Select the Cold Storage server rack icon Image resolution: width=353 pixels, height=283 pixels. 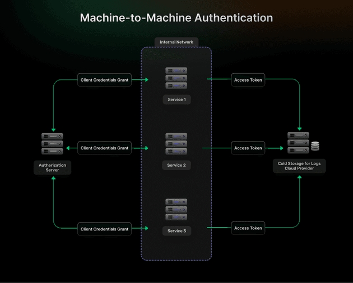click(298, 143)
